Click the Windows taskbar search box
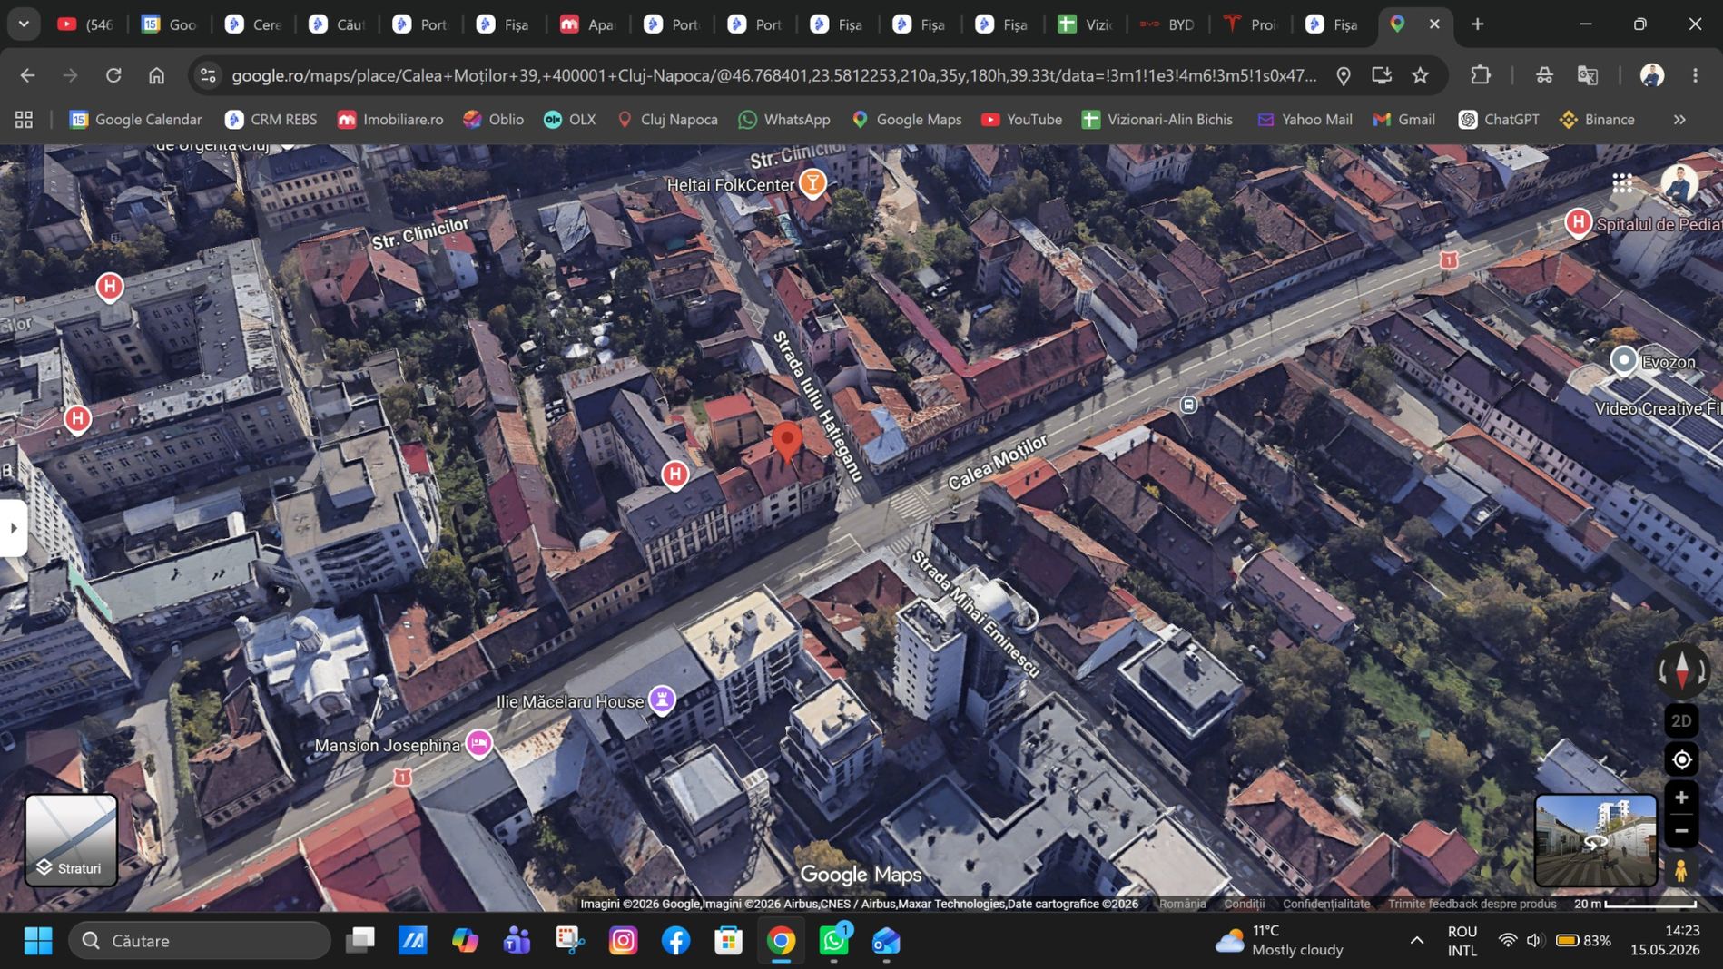The image size is (1723, 969). click(x=200, y=941)
